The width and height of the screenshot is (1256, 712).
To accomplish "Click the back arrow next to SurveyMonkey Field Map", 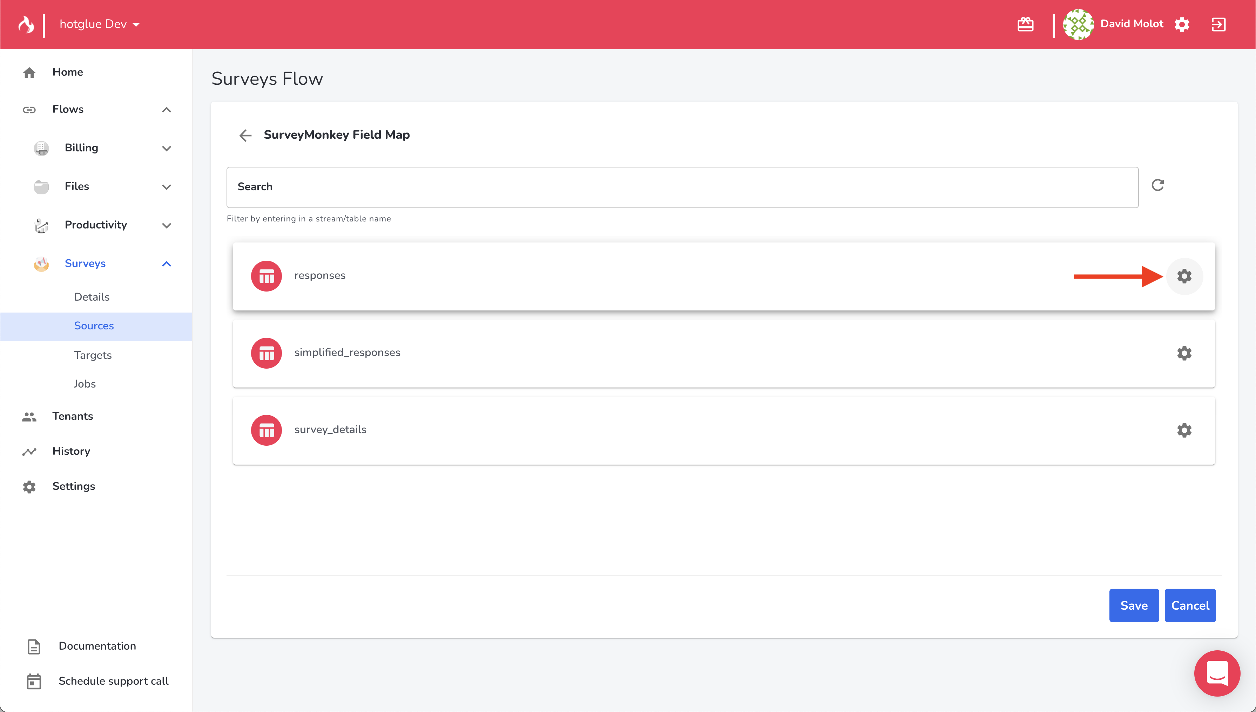I will (x=245, y=135).
